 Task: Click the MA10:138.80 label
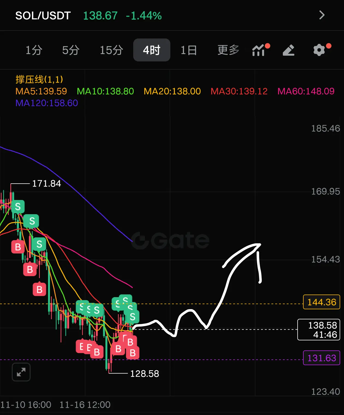105,91
